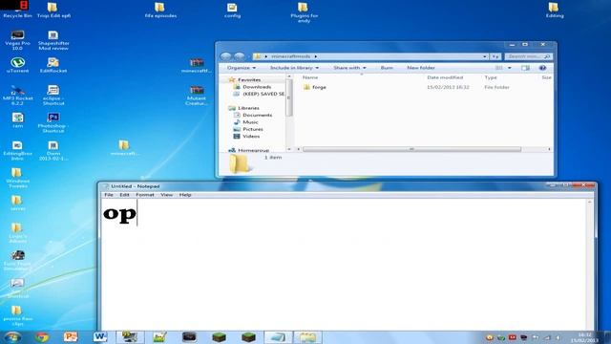Select the Recycle Bin desktop icon

click(17, 10)
